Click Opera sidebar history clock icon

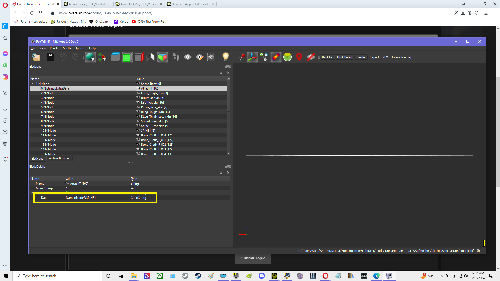point(5,120)
